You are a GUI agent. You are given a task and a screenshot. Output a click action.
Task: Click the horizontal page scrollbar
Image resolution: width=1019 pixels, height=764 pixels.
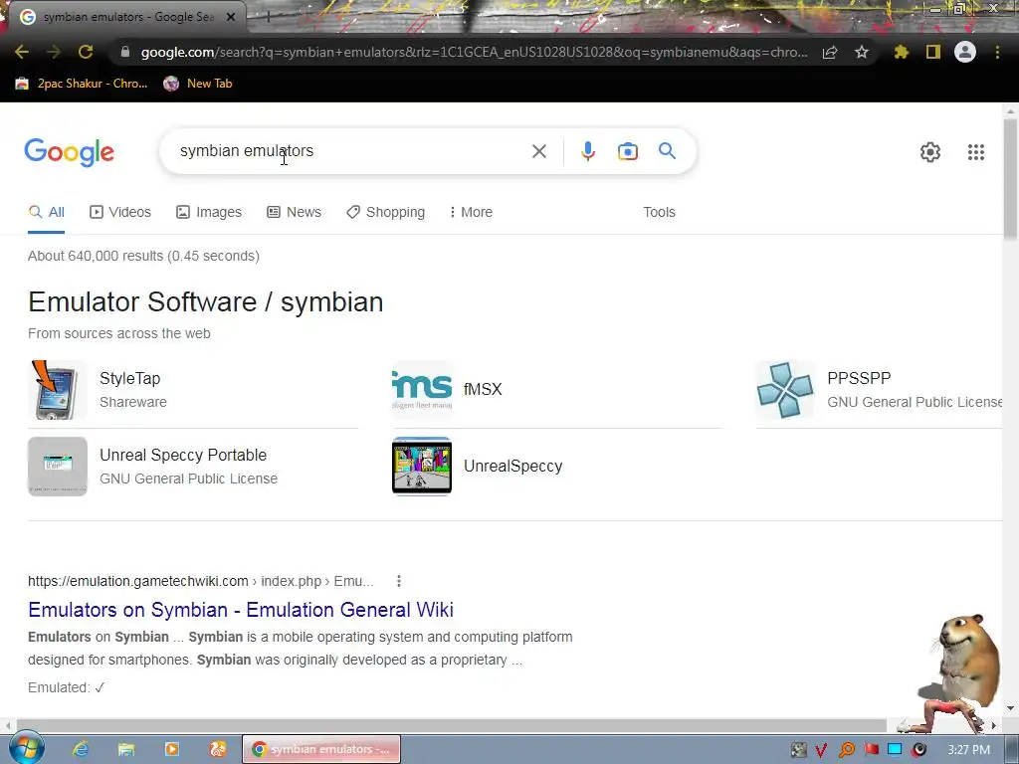[452, 725]
